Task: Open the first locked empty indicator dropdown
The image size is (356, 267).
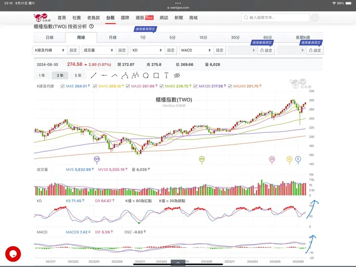Action: pyautogui.click(x=243, y=50)
